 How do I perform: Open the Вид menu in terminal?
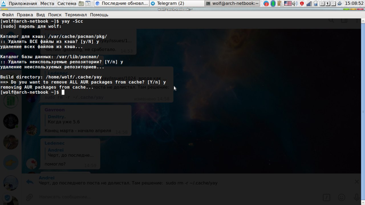[x=40, y=15]
